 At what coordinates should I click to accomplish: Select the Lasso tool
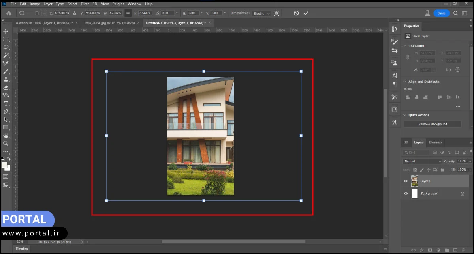(6, 47)
